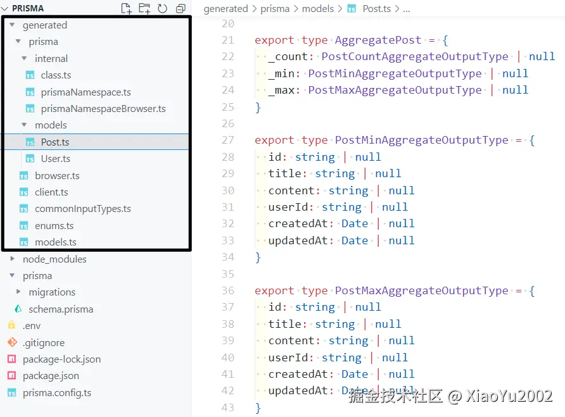The height and width of the screenshot is (417, 565).
Task: Click the json icon of package-lock.json
Action: pyautogui.click(x=12, y=359)
